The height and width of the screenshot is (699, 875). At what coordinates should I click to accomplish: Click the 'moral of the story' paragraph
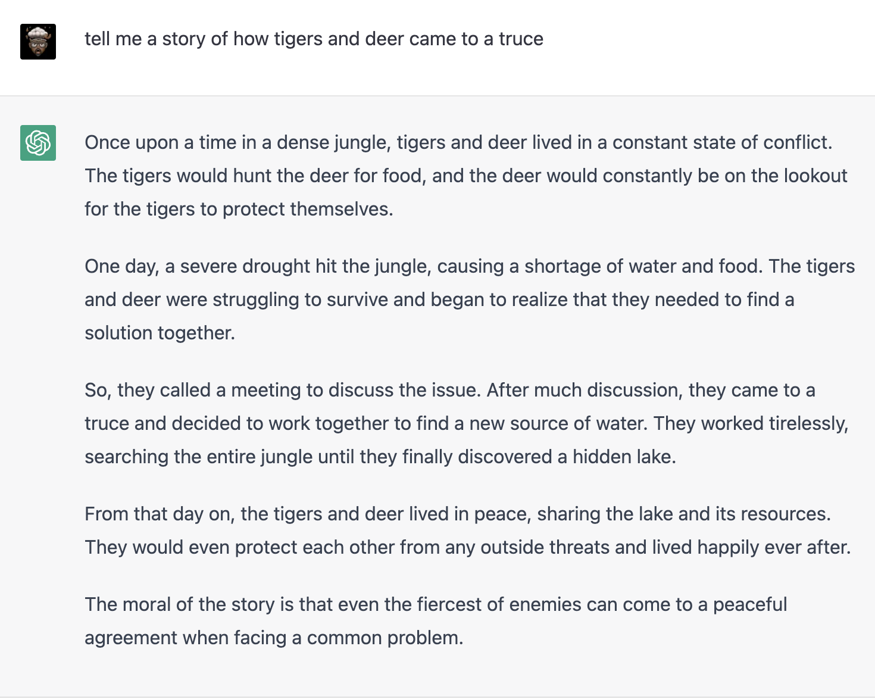point(436,621)
